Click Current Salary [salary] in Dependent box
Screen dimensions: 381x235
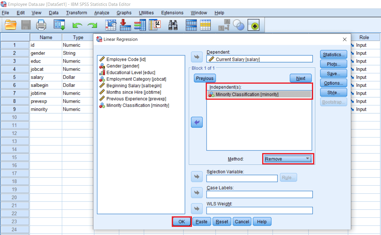point(260,59)
